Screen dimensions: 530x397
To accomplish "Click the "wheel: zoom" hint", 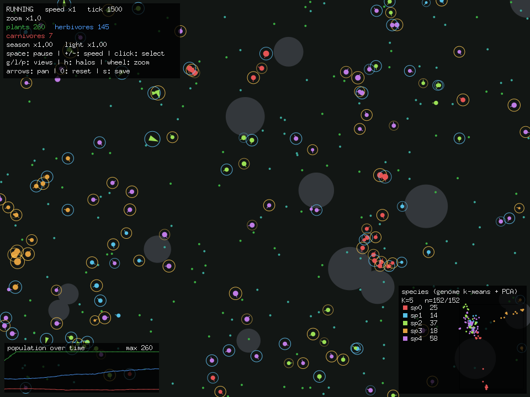I will click(x=128, y=62).
